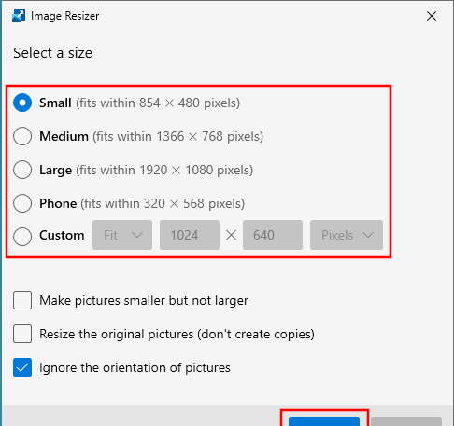Enable the Custom size radio button
454x426 pixels.
tap(22, 237)
